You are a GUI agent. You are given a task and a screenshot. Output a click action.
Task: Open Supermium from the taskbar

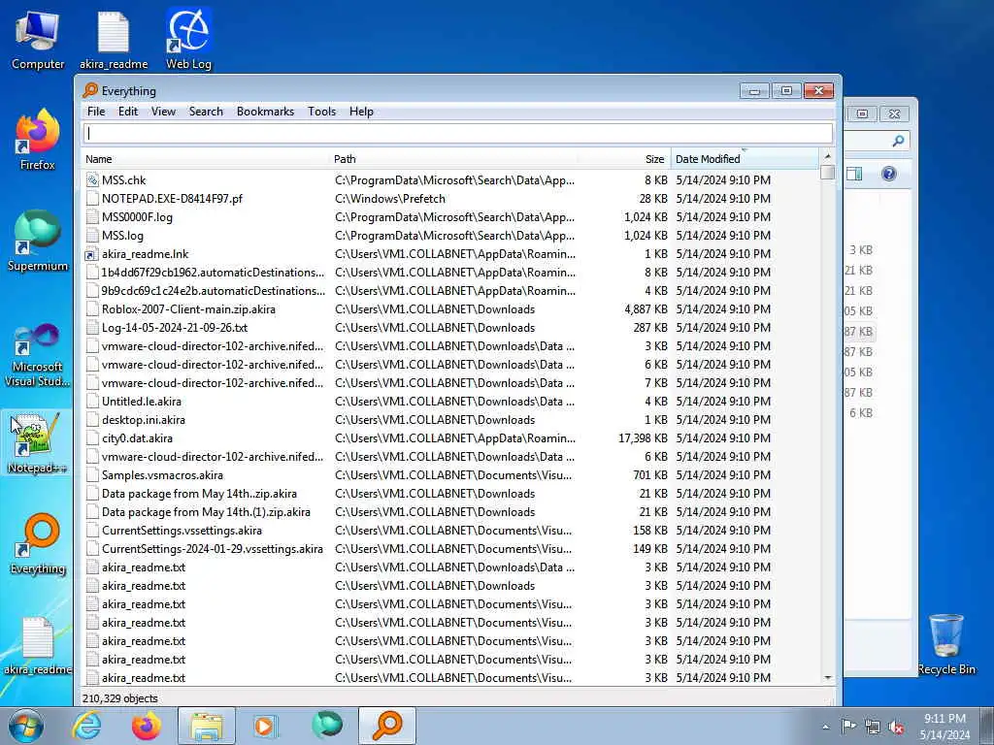pos(326,726)
